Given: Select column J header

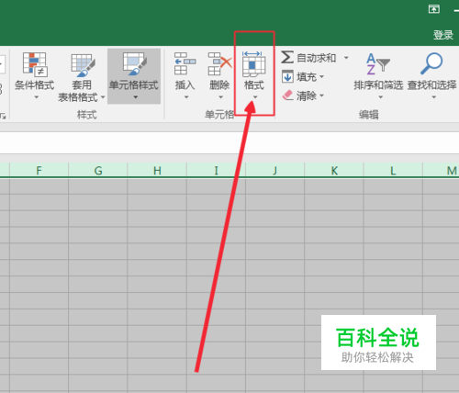Looking at the screenshot, I should point(275,170).
